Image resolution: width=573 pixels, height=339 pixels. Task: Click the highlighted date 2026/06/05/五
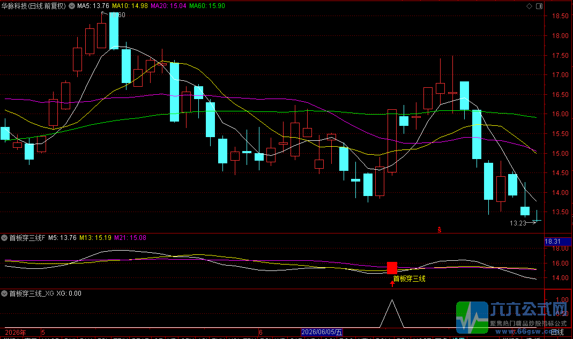[322, 332]
